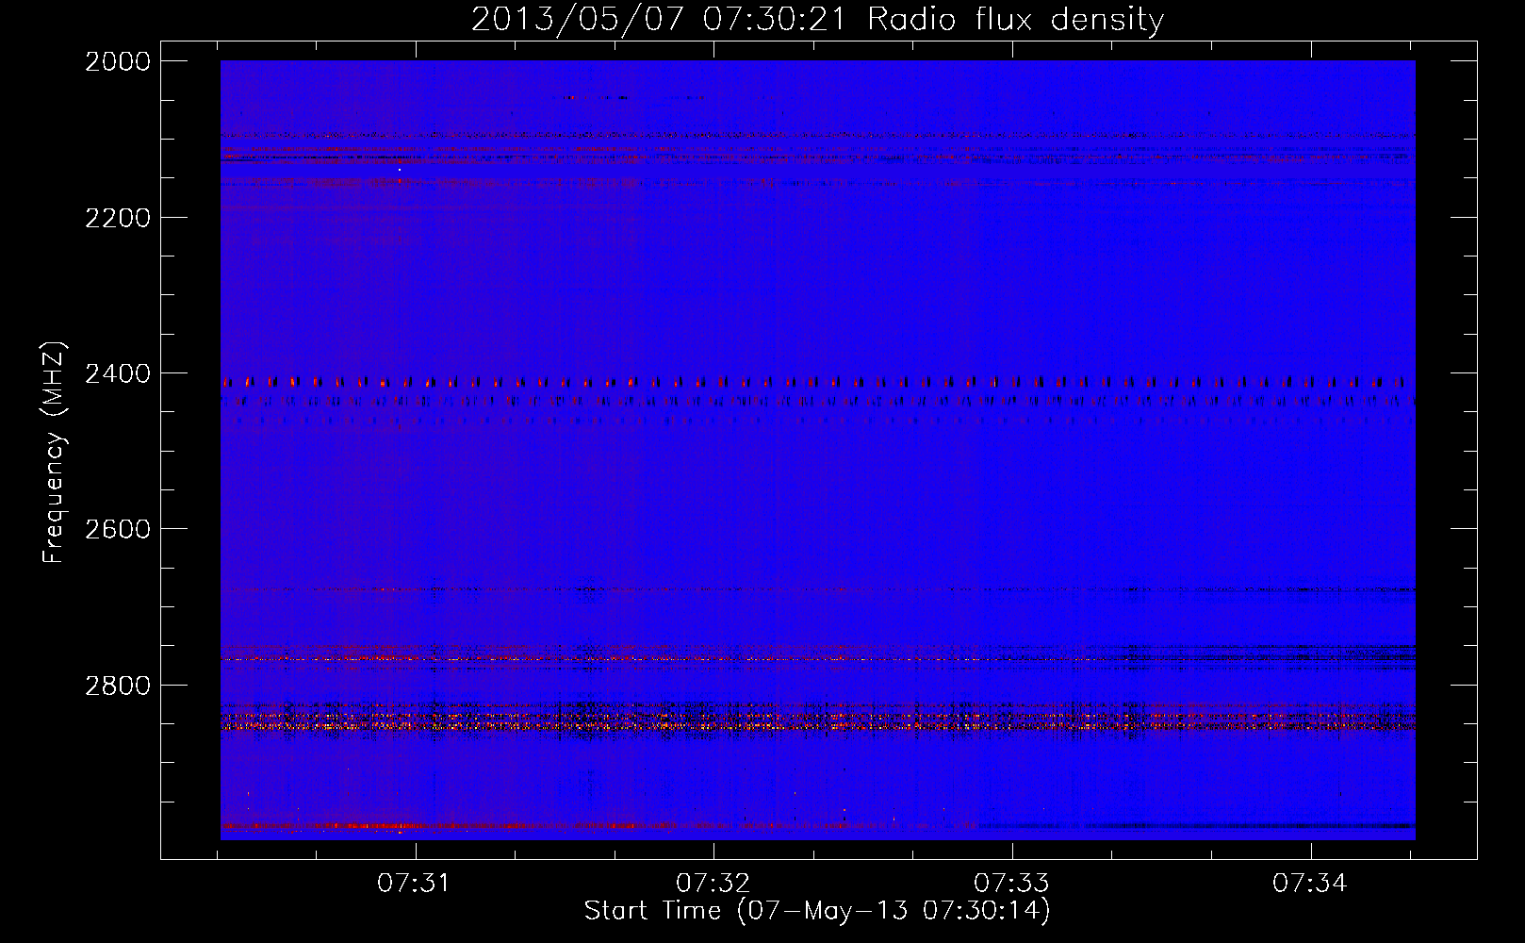Click the 2800 frequency tick label
The height and width of the screenshot is (943, 1525).
point(118,686)
